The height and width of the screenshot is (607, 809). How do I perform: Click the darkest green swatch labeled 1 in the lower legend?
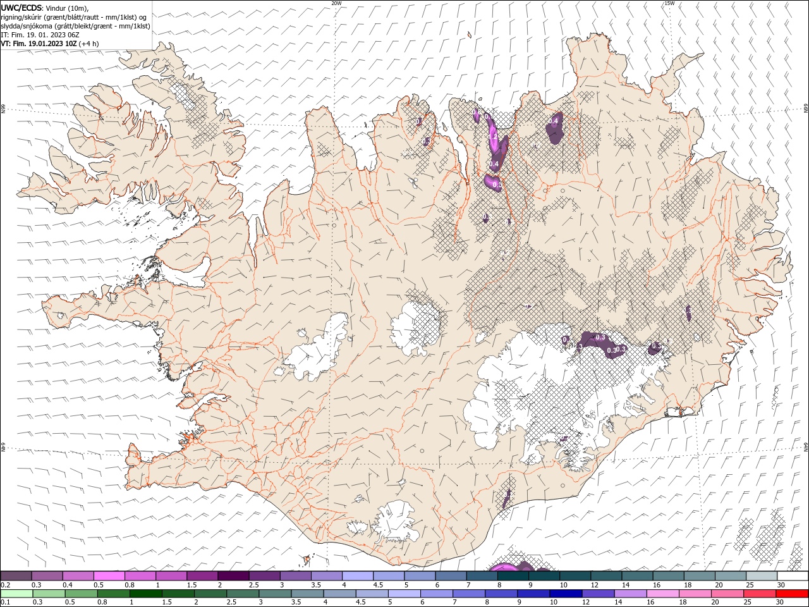point(146,594)
